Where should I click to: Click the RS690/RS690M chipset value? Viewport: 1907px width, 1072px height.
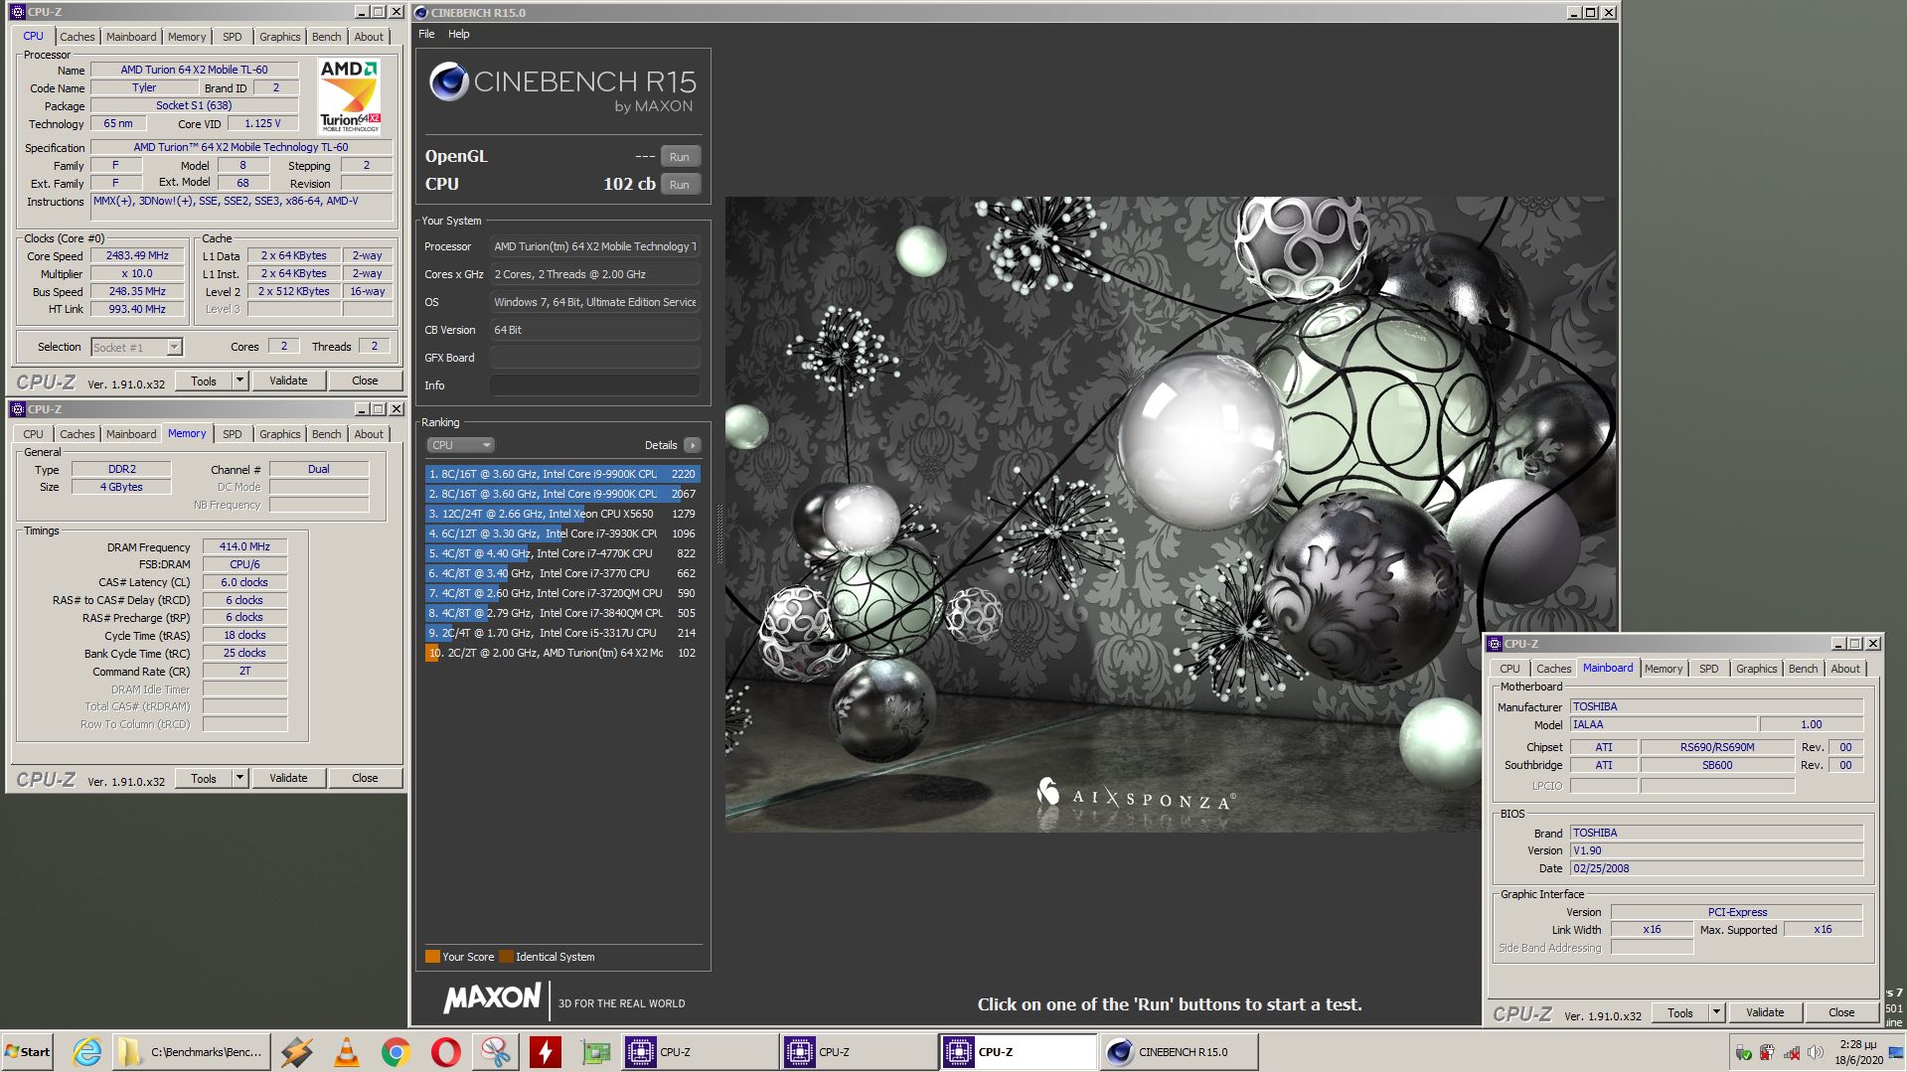[1717, 747]
